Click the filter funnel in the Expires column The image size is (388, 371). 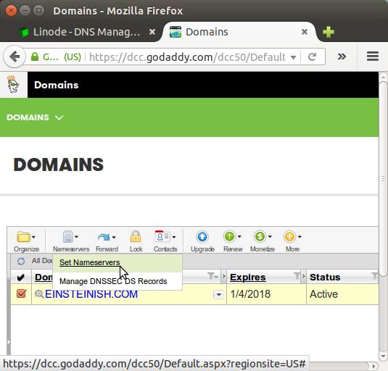coord(297,276)
